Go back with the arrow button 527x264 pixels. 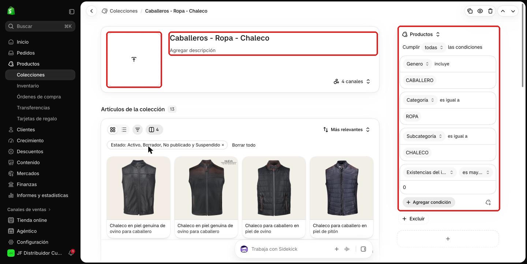point(91,11)
